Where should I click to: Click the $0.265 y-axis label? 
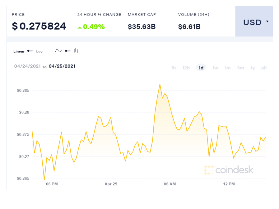coord(23,179)
